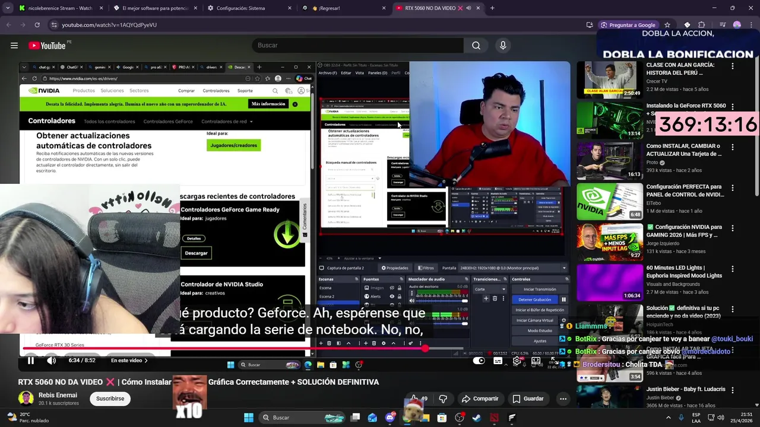Reload the page in Chrome
The height and width of the screenshot is (427, 760).
(x=37, y=25)
